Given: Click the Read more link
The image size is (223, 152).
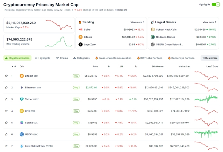Looking at the screenshot, I should click(x=121, y=10).
